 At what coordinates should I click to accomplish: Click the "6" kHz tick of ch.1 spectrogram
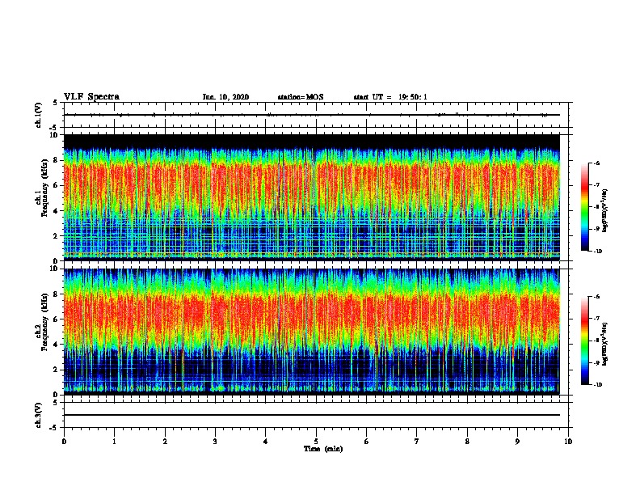click(57, 185)
